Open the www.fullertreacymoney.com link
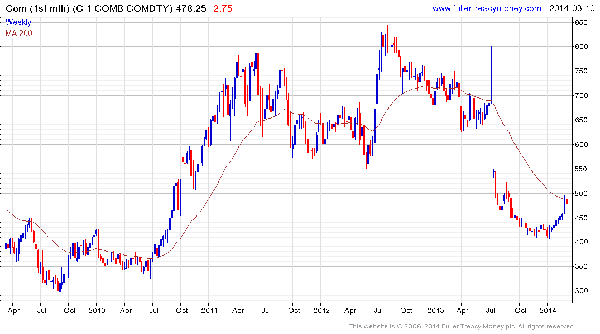 click(486, 8)
